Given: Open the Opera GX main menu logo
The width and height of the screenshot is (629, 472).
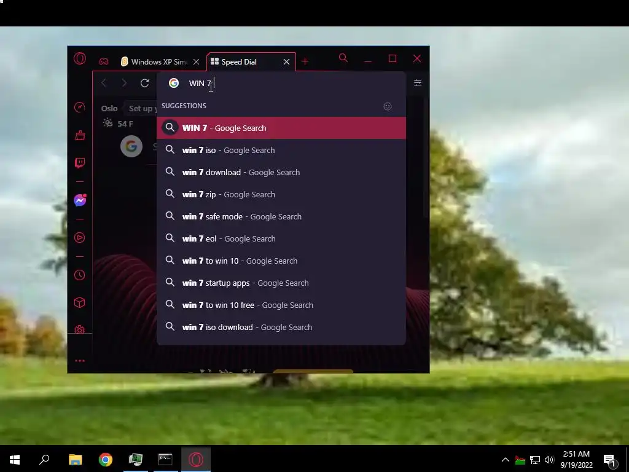Looking at the screenshot, I should (80, 58).
